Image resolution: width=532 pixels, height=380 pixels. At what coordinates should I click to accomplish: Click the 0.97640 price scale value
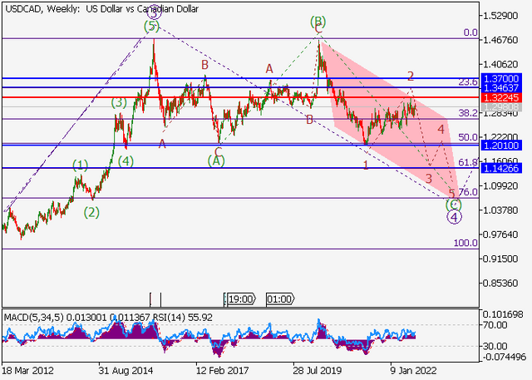tap(501, 234)
